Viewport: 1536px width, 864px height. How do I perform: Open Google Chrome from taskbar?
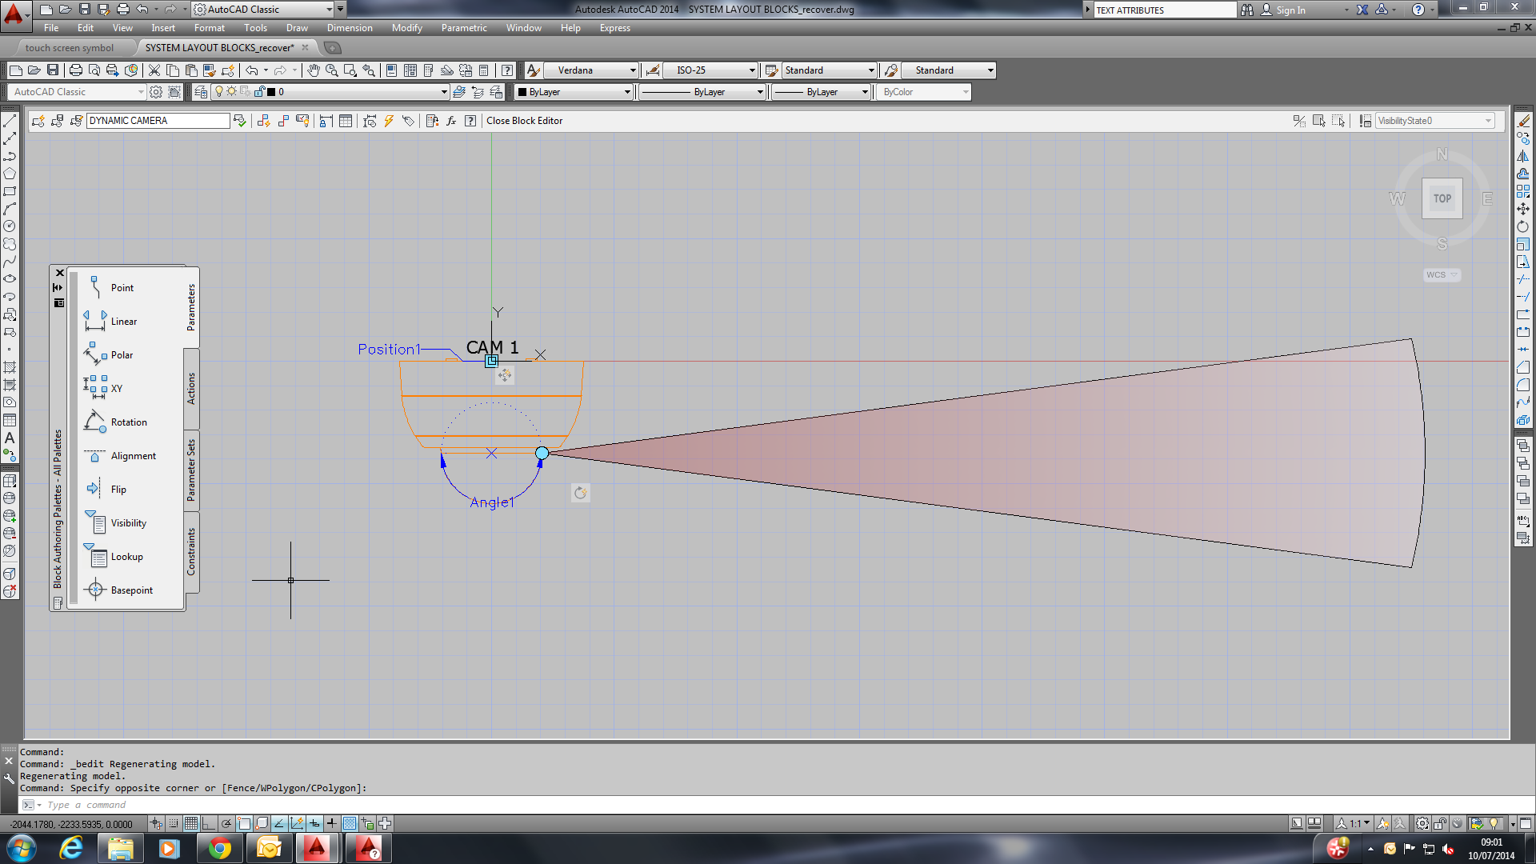(219, 848)
